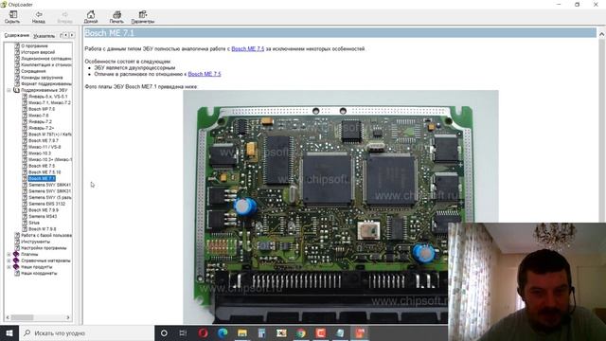
Task: Open the Сокращения topic
Action: (33, 71)
